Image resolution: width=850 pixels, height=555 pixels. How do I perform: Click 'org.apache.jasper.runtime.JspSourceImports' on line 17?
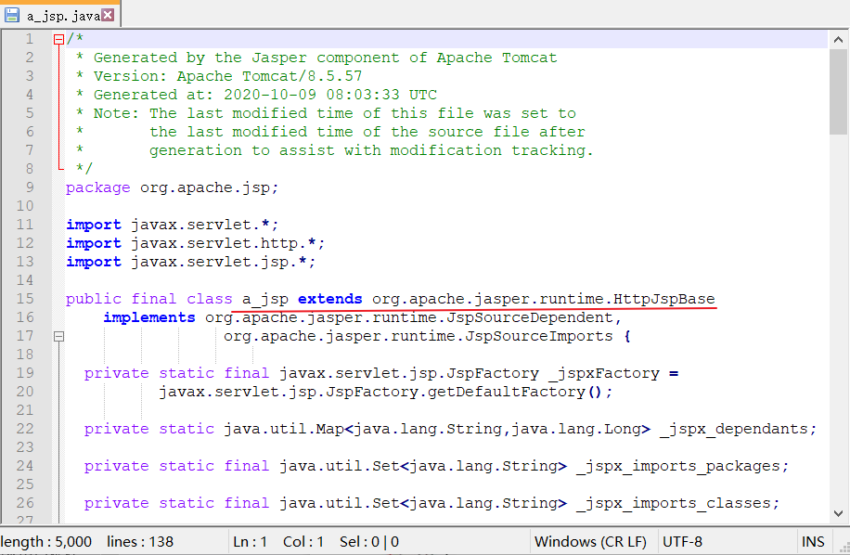[418, 337]
